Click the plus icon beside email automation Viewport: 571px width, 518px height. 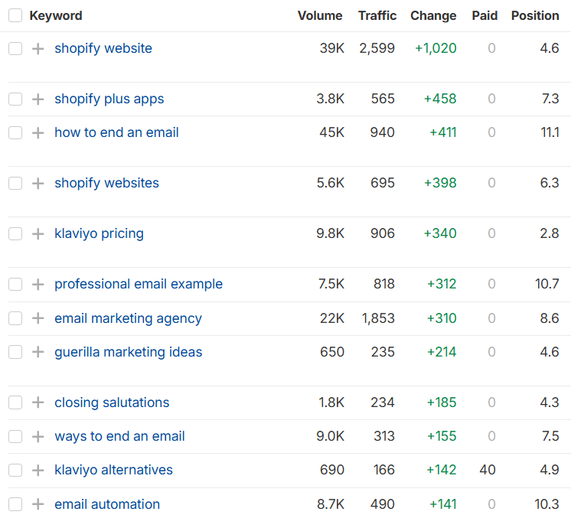pos(38,504)
